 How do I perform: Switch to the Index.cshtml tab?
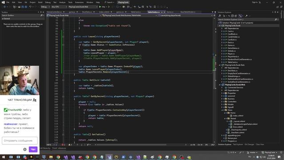(104, 12)
